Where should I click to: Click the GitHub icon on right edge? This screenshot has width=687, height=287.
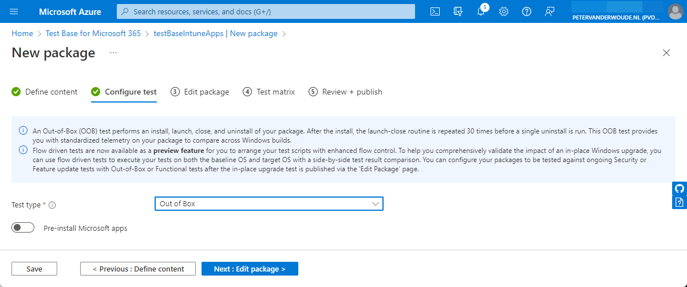point(680,188)
